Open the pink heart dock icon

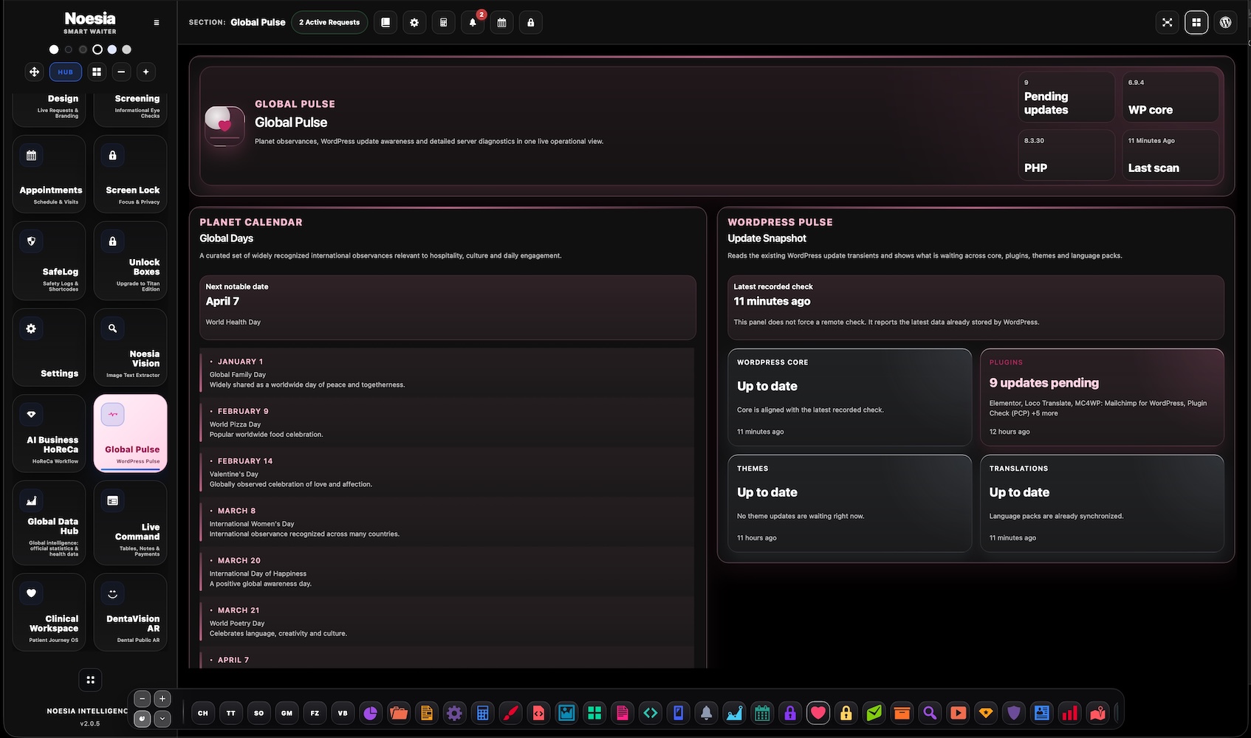(x=818, y=713)
